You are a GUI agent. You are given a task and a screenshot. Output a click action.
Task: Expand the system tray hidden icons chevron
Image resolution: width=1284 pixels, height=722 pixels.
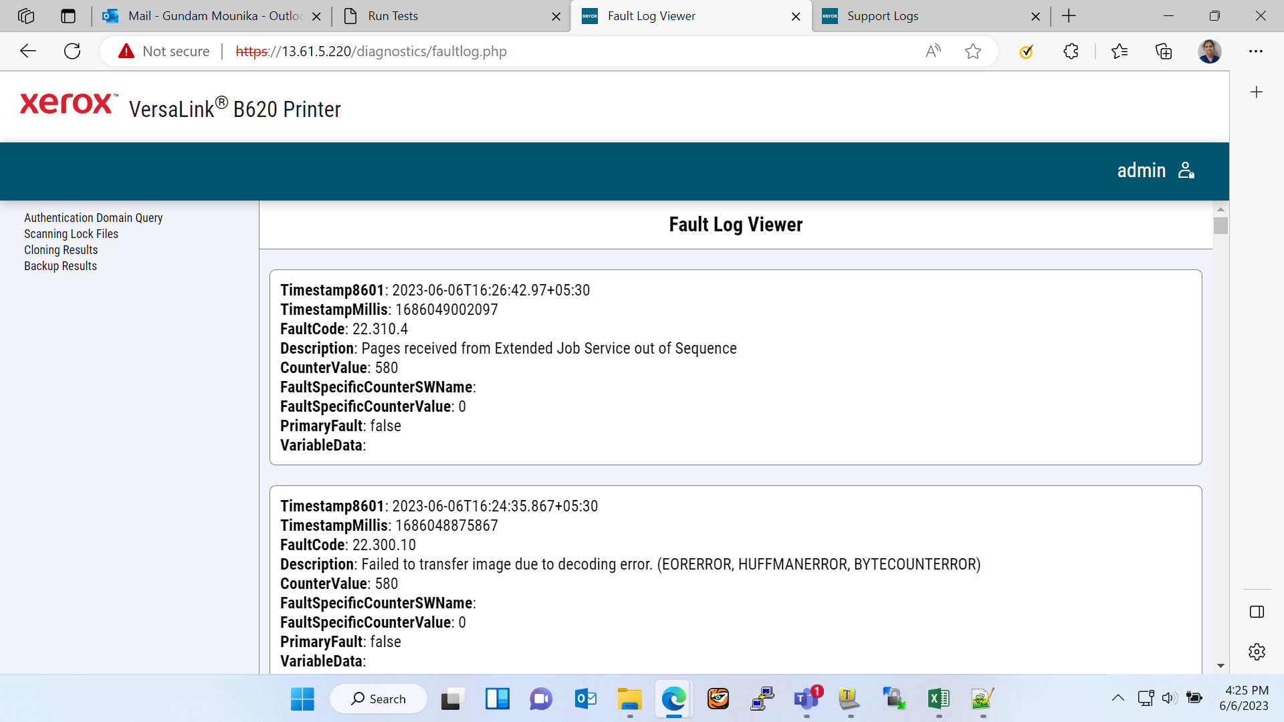coord(1118,698)
